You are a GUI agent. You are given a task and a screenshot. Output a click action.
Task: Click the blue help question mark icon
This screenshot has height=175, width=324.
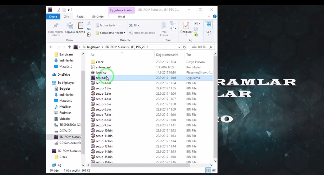click(215, 16)
